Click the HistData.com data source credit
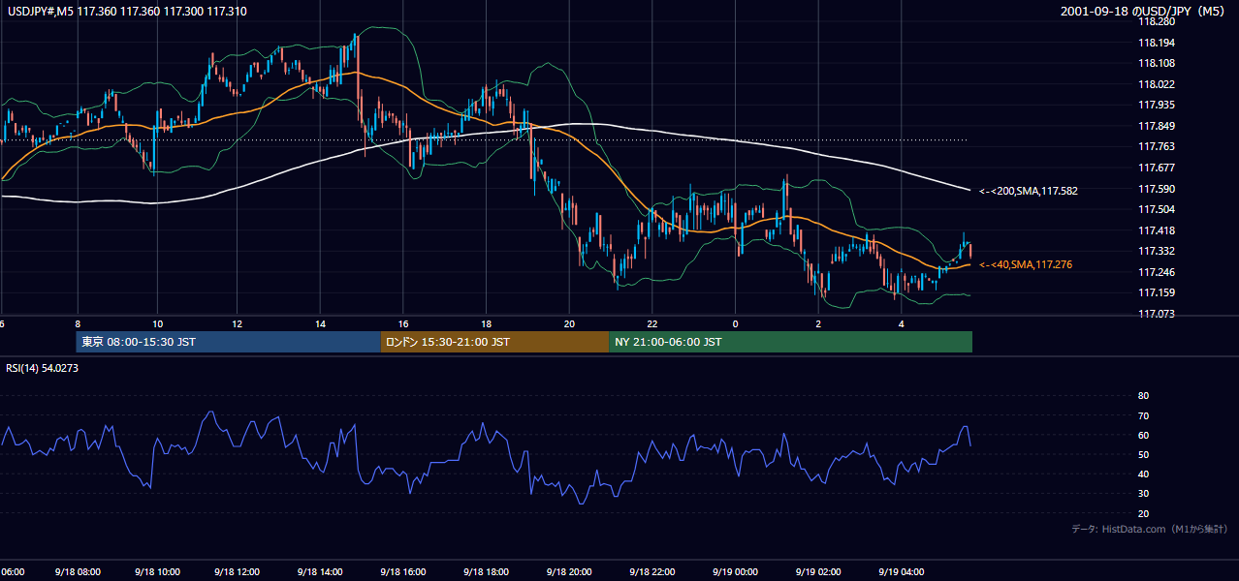Viewport: 1239px width, 581px height. click(x=1150, y=529)
